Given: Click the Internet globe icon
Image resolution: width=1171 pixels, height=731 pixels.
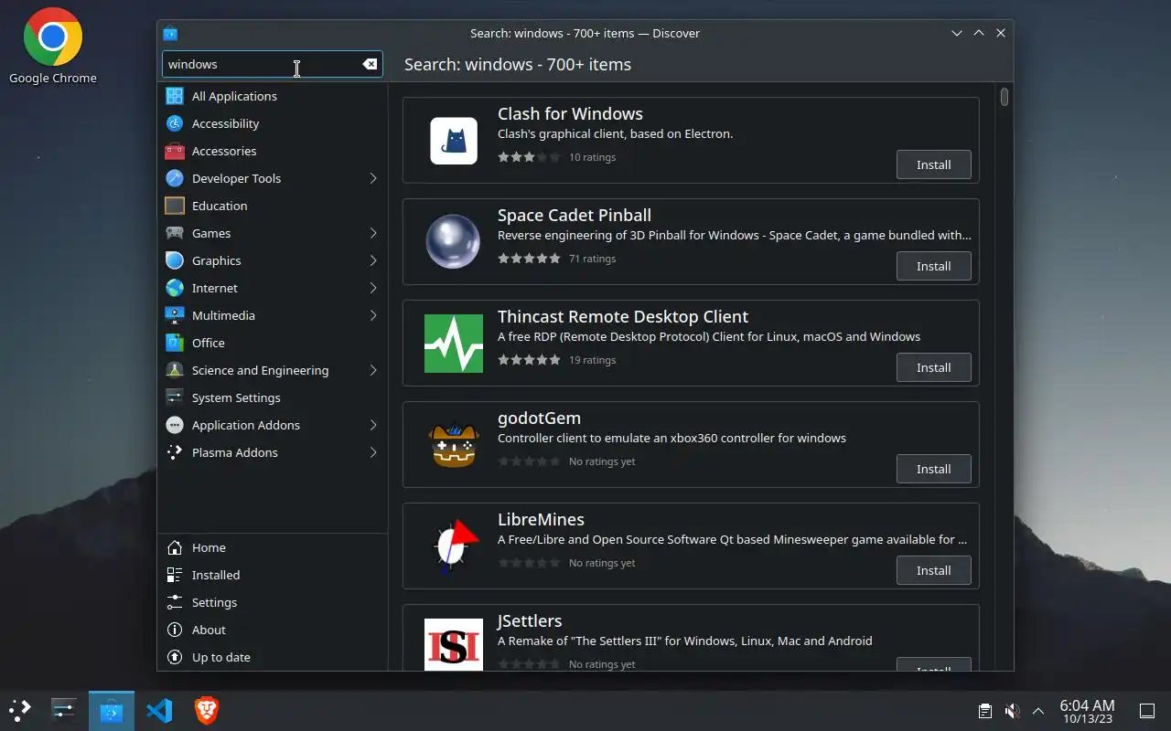Looking at the screenshot, I should coord(175,288).
